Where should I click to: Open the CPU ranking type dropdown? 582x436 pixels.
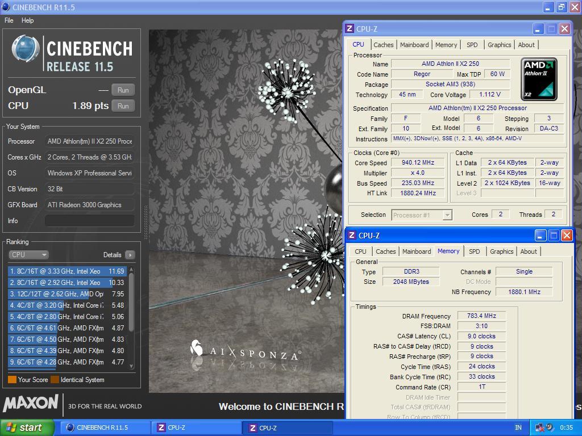point(28,255)
